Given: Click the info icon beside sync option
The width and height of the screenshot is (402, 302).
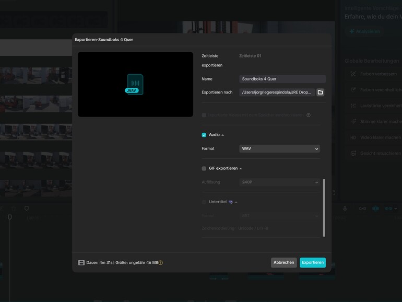Looking at the screenshot, I should click(x=309, y=115).
